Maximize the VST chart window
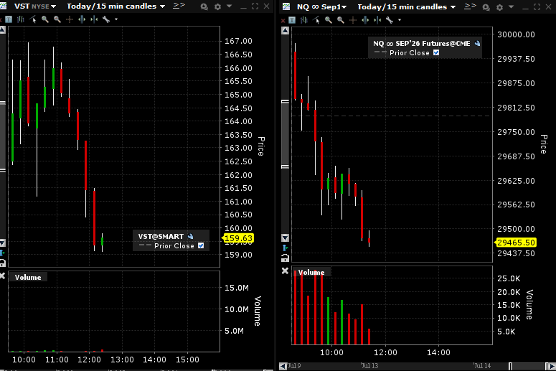 pos(255,6)
